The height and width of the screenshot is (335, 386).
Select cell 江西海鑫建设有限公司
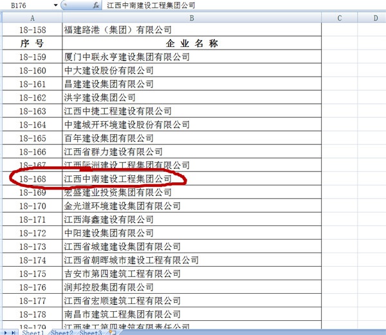pos(192,219)
